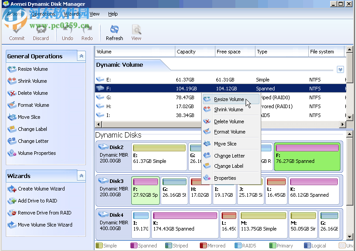Select K: 68.12GB Spanned partition on Disk3
This screenshot has width=356, height=251.
tap(314, 190)
